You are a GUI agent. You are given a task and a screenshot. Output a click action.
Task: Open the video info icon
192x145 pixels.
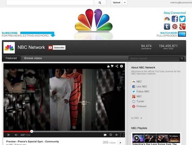[121, 66]
